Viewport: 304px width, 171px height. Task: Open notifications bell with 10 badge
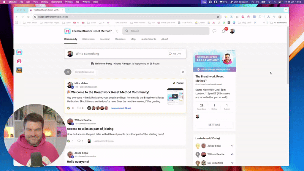224,31
